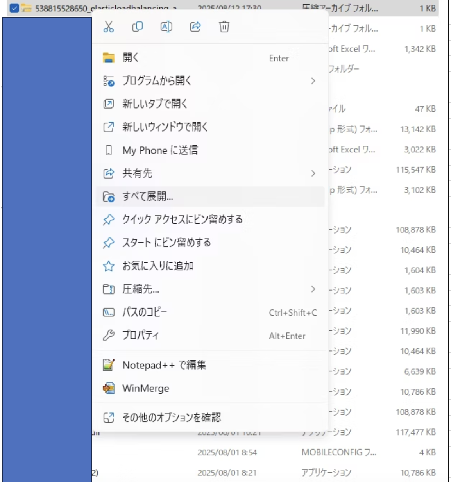Click the path icon beside パスのコピー

(109, 312)
